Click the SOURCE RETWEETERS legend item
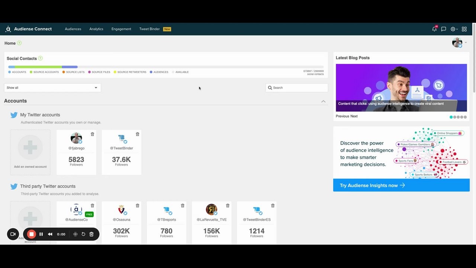 tap(130, 72)
